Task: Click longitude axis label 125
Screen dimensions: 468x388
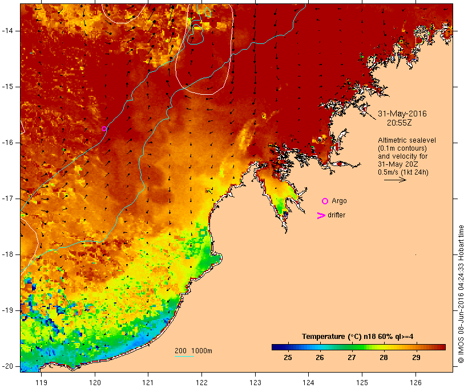Action: [x=362, y=382]
